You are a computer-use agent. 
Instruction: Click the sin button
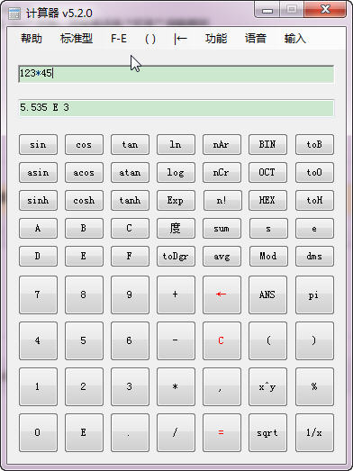tap(38, 144)
